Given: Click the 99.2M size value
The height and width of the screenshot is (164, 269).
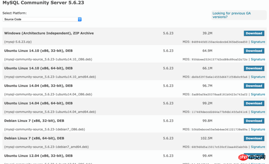Looking at the screenshot, I should click(x=207, y=103).
